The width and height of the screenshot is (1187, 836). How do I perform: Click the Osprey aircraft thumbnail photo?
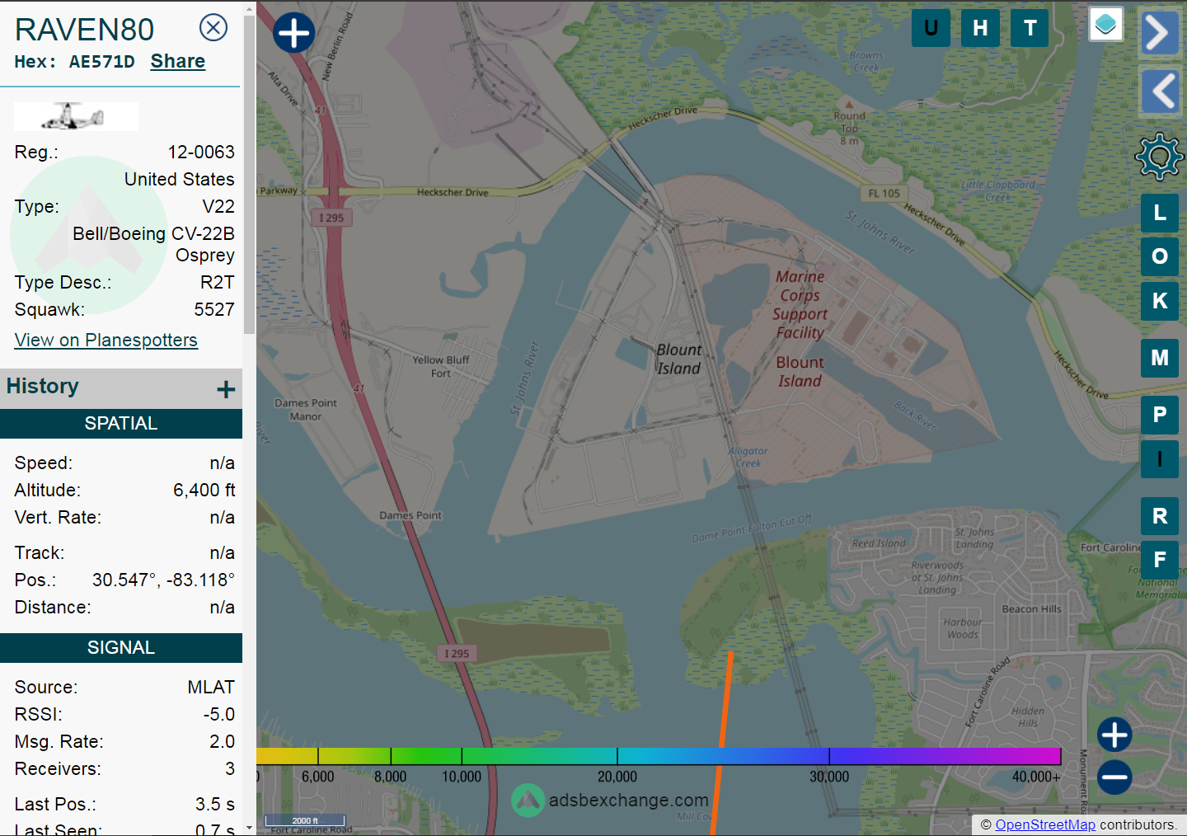point(76,116)
